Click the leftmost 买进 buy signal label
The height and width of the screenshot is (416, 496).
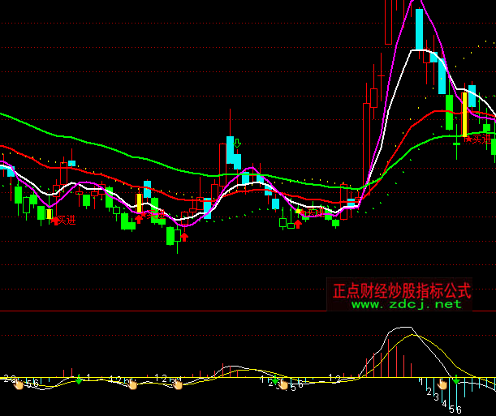coord(64,220)
